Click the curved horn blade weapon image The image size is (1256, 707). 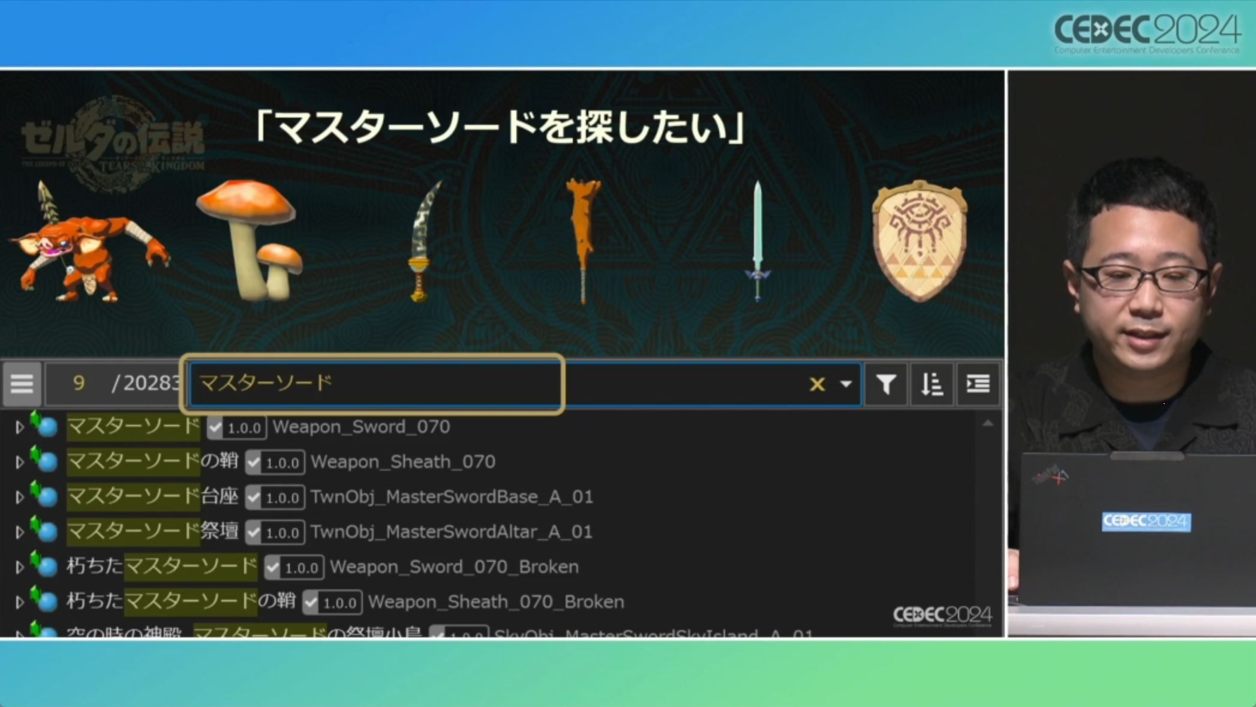[x=424, y=241]
